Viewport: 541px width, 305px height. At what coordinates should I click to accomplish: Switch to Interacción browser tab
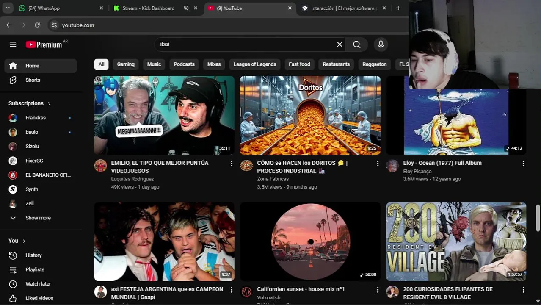pyautogui.click(x=342, y=8)
